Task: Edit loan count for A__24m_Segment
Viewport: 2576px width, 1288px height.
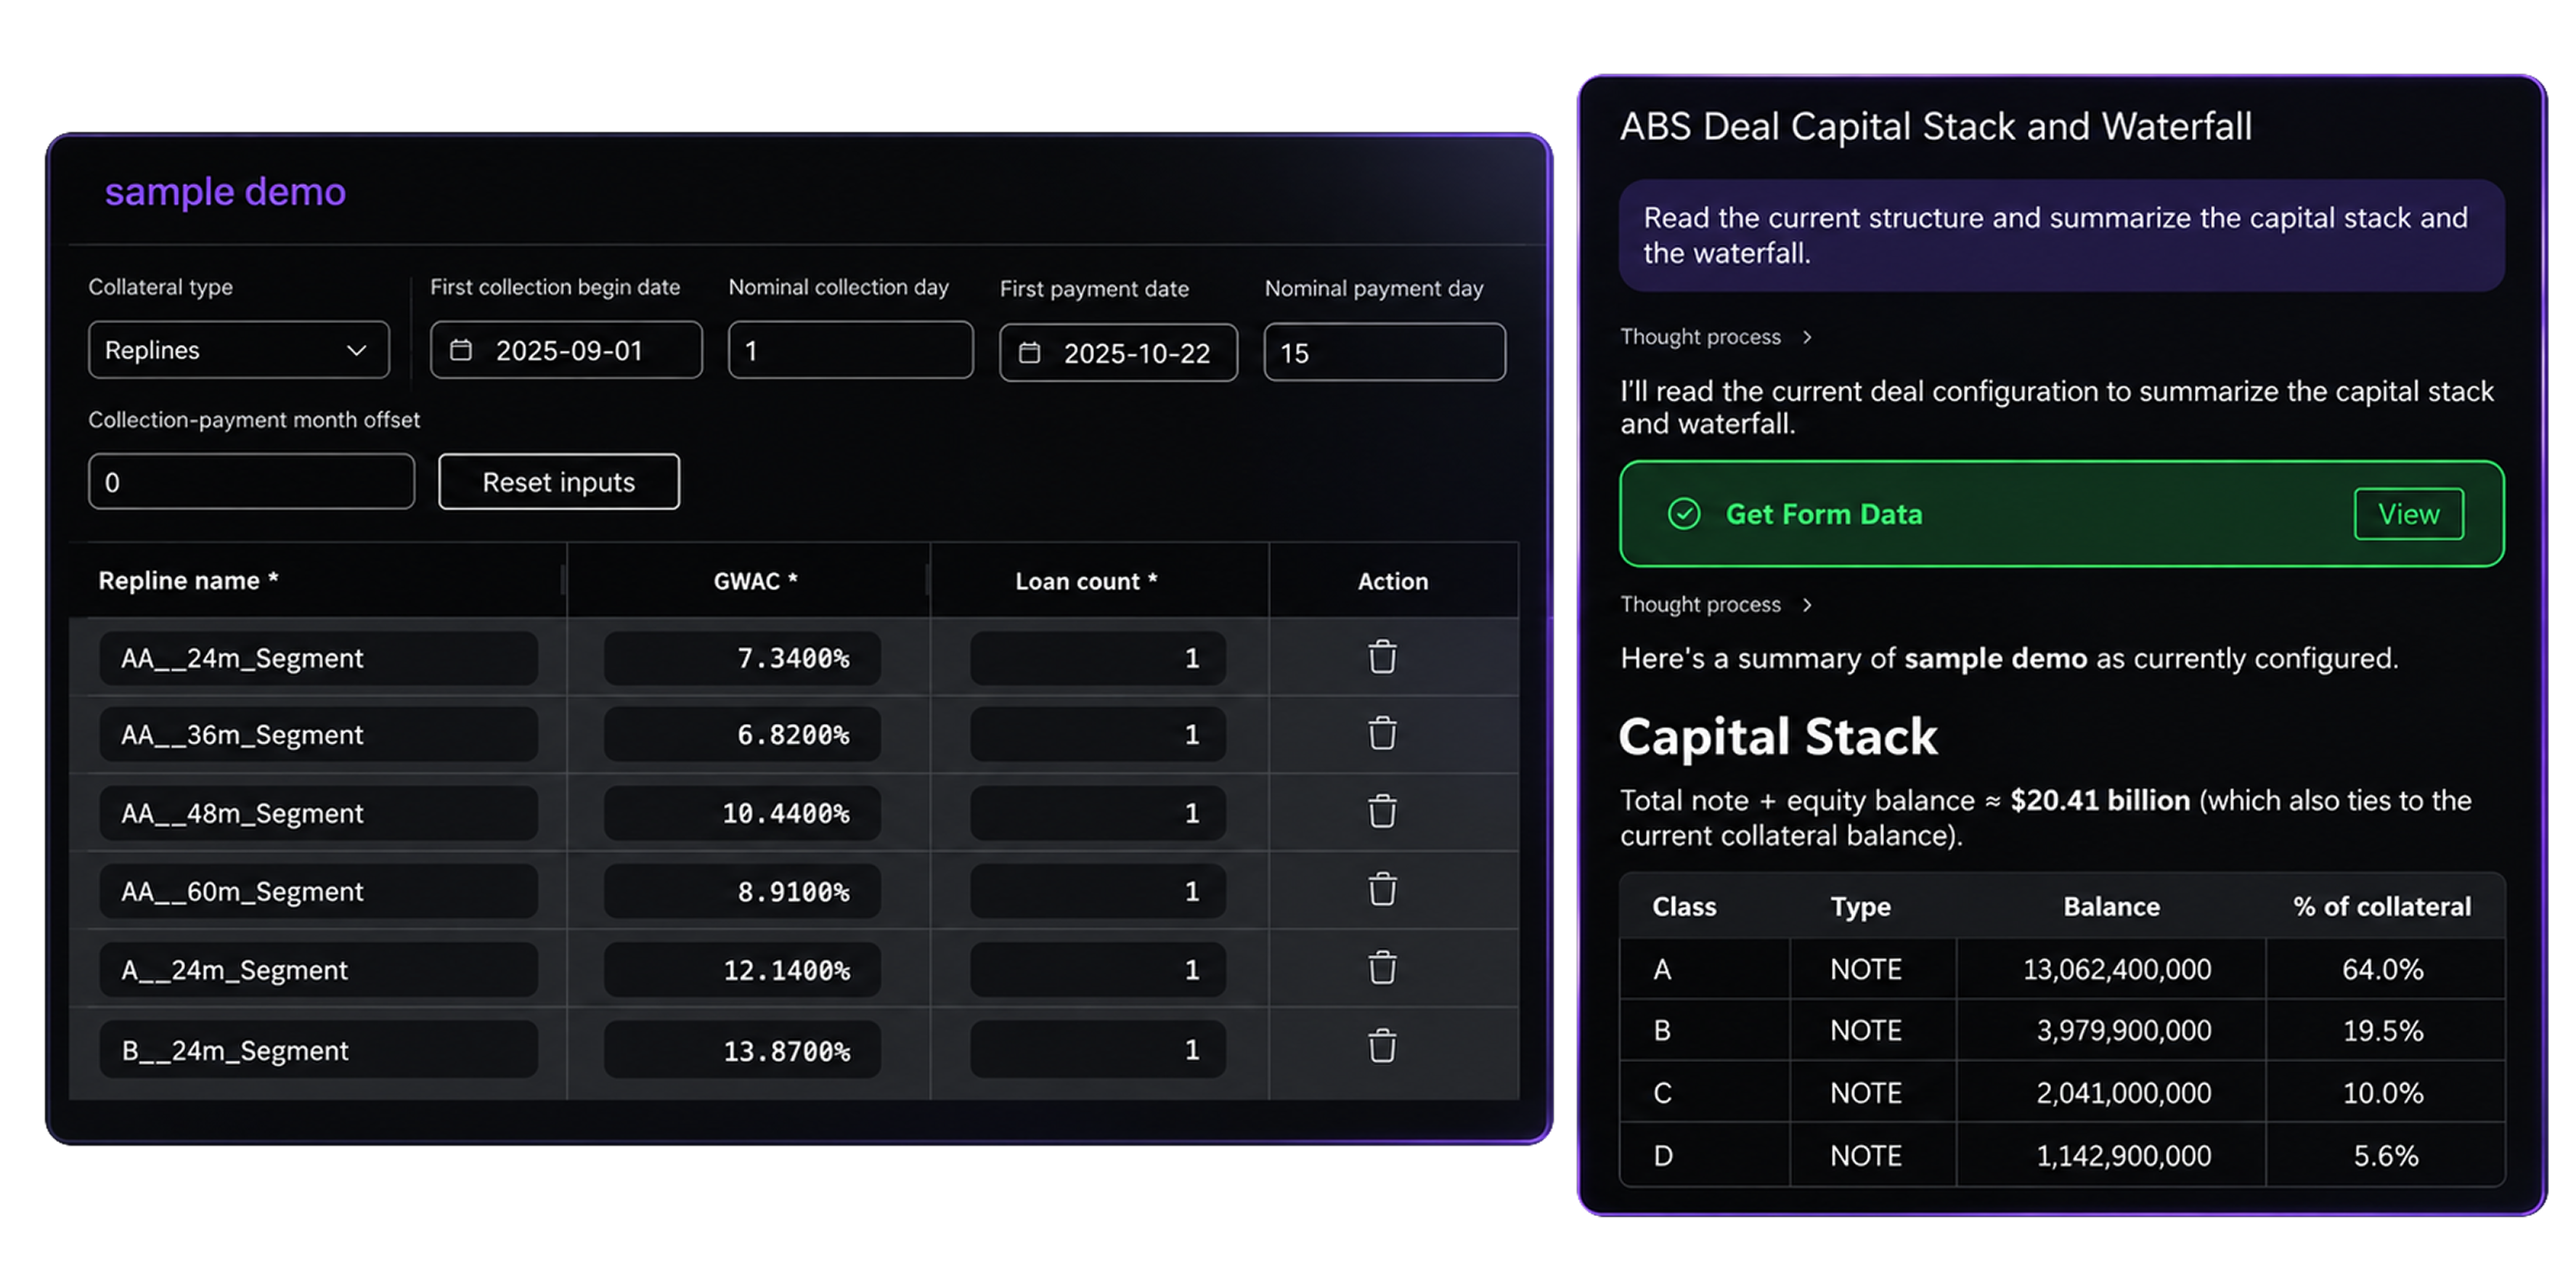Action: point(1098,969)
